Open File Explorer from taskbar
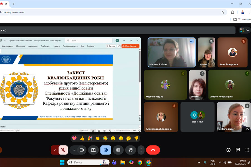251x167 pixels. (x=123, y=162)
